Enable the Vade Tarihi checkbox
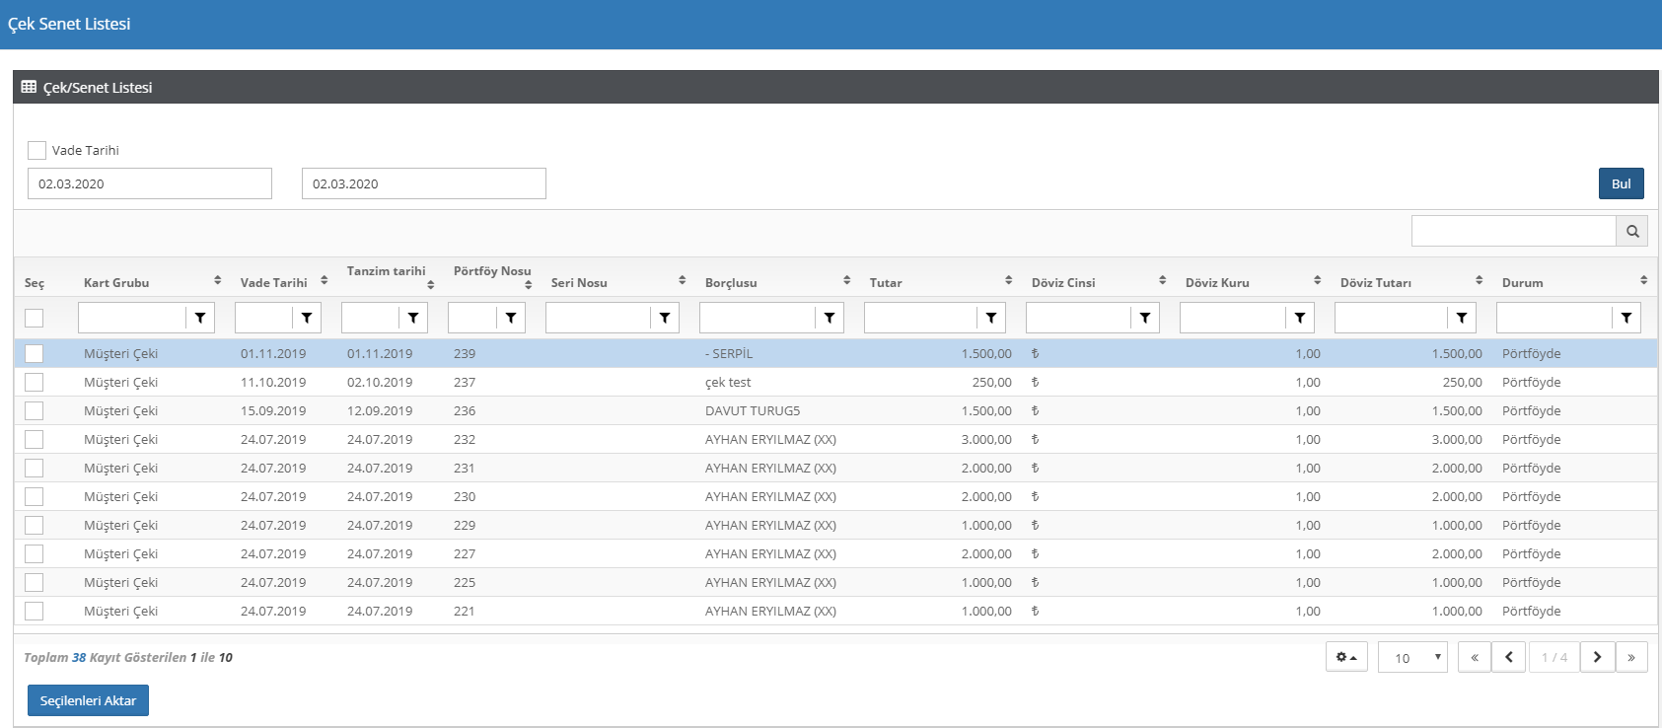 click(x=37, y=150)
